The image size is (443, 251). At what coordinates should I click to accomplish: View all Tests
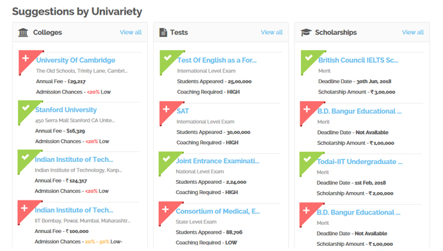271,32
